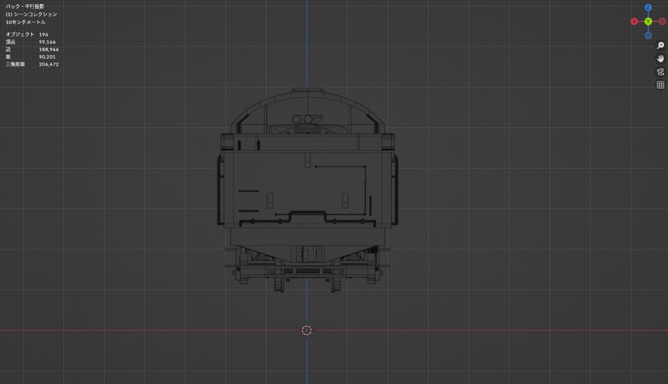
Task: Click the unlabeled dark-blue gizmo handle below Y
Action: pos(648,35)
